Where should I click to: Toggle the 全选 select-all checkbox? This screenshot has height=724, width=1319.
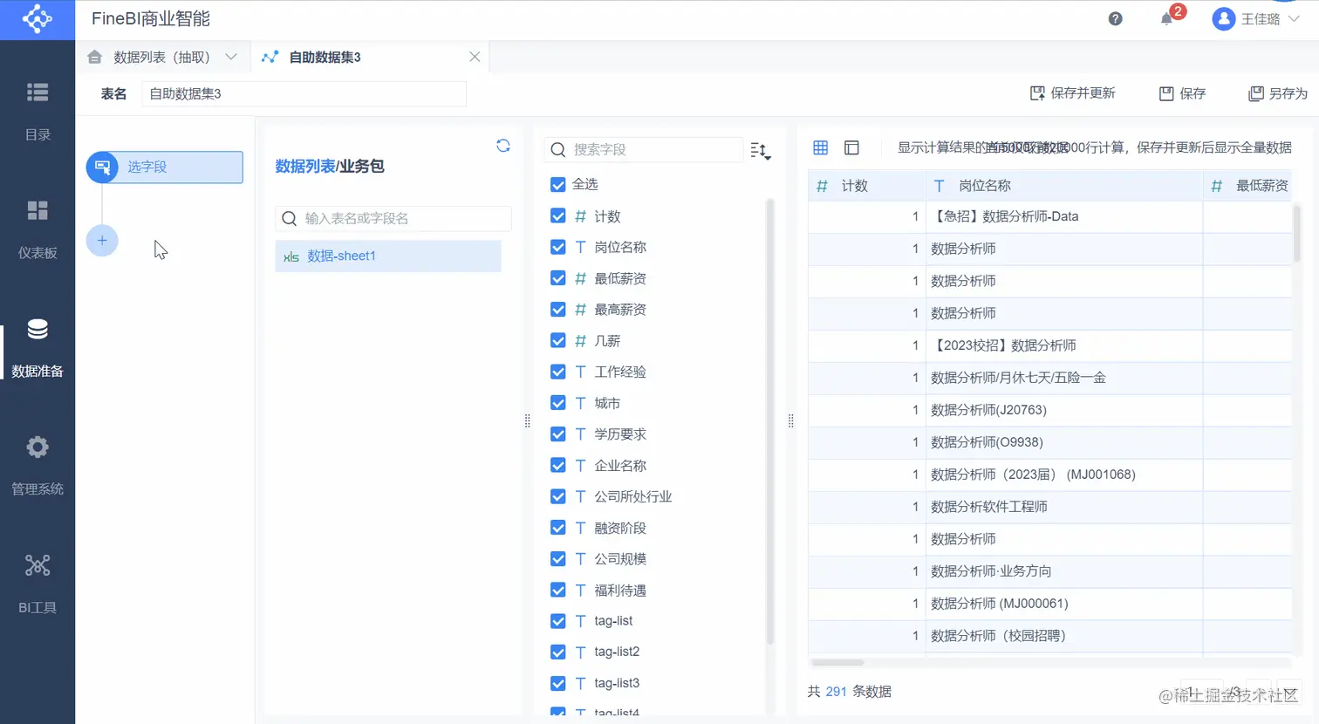pyautogui.click(x=558, y=185)
